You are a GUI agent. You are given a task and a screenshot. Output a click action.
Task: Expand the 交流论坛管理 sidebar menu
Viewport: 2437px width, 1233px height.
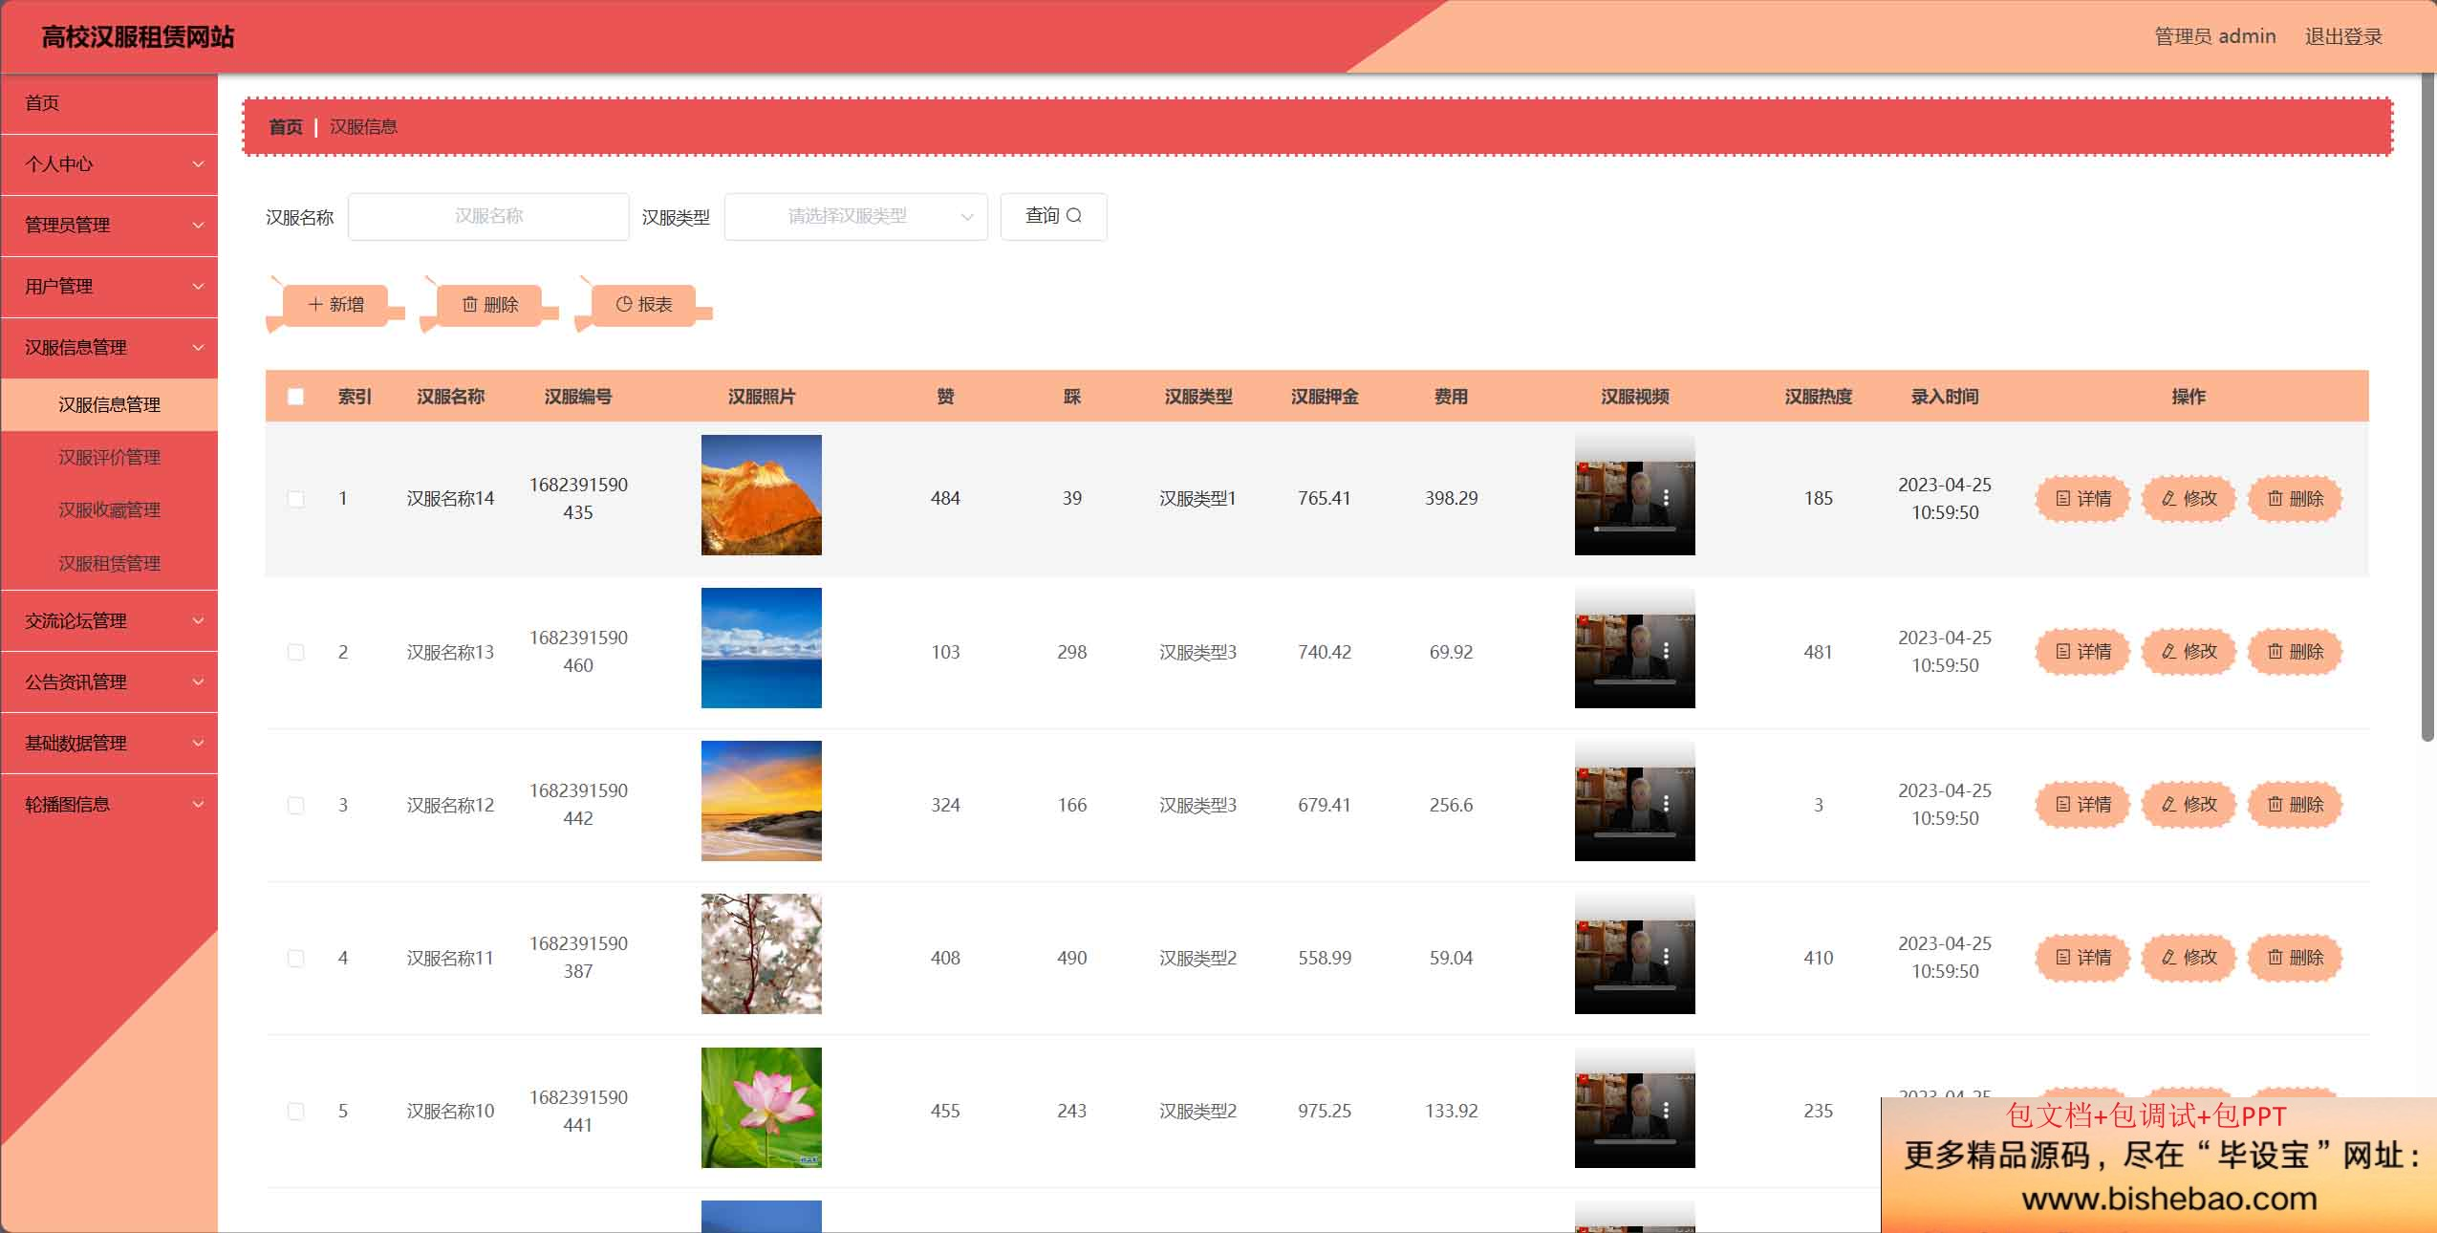[x=109, y=621]
